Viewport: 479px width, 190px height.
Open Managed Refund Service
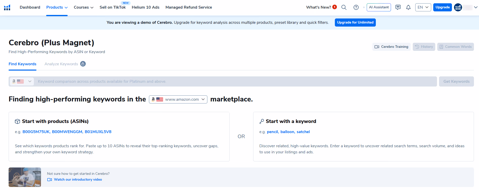pos(189,7)
